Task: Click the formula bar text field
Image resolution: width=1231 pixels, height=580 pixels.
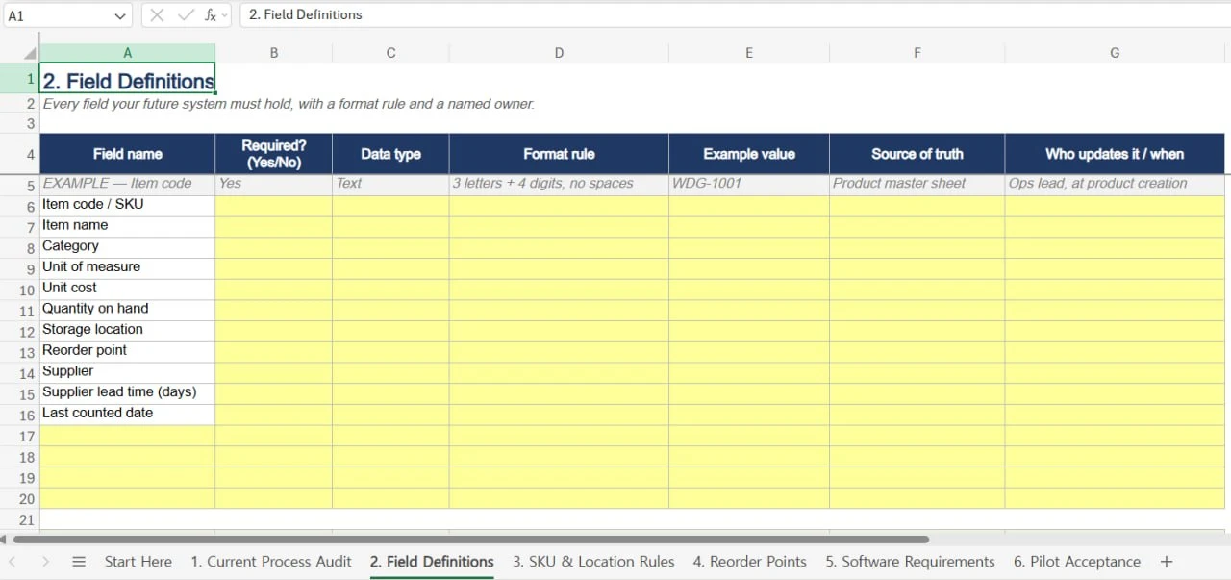Action: point(735,14)
